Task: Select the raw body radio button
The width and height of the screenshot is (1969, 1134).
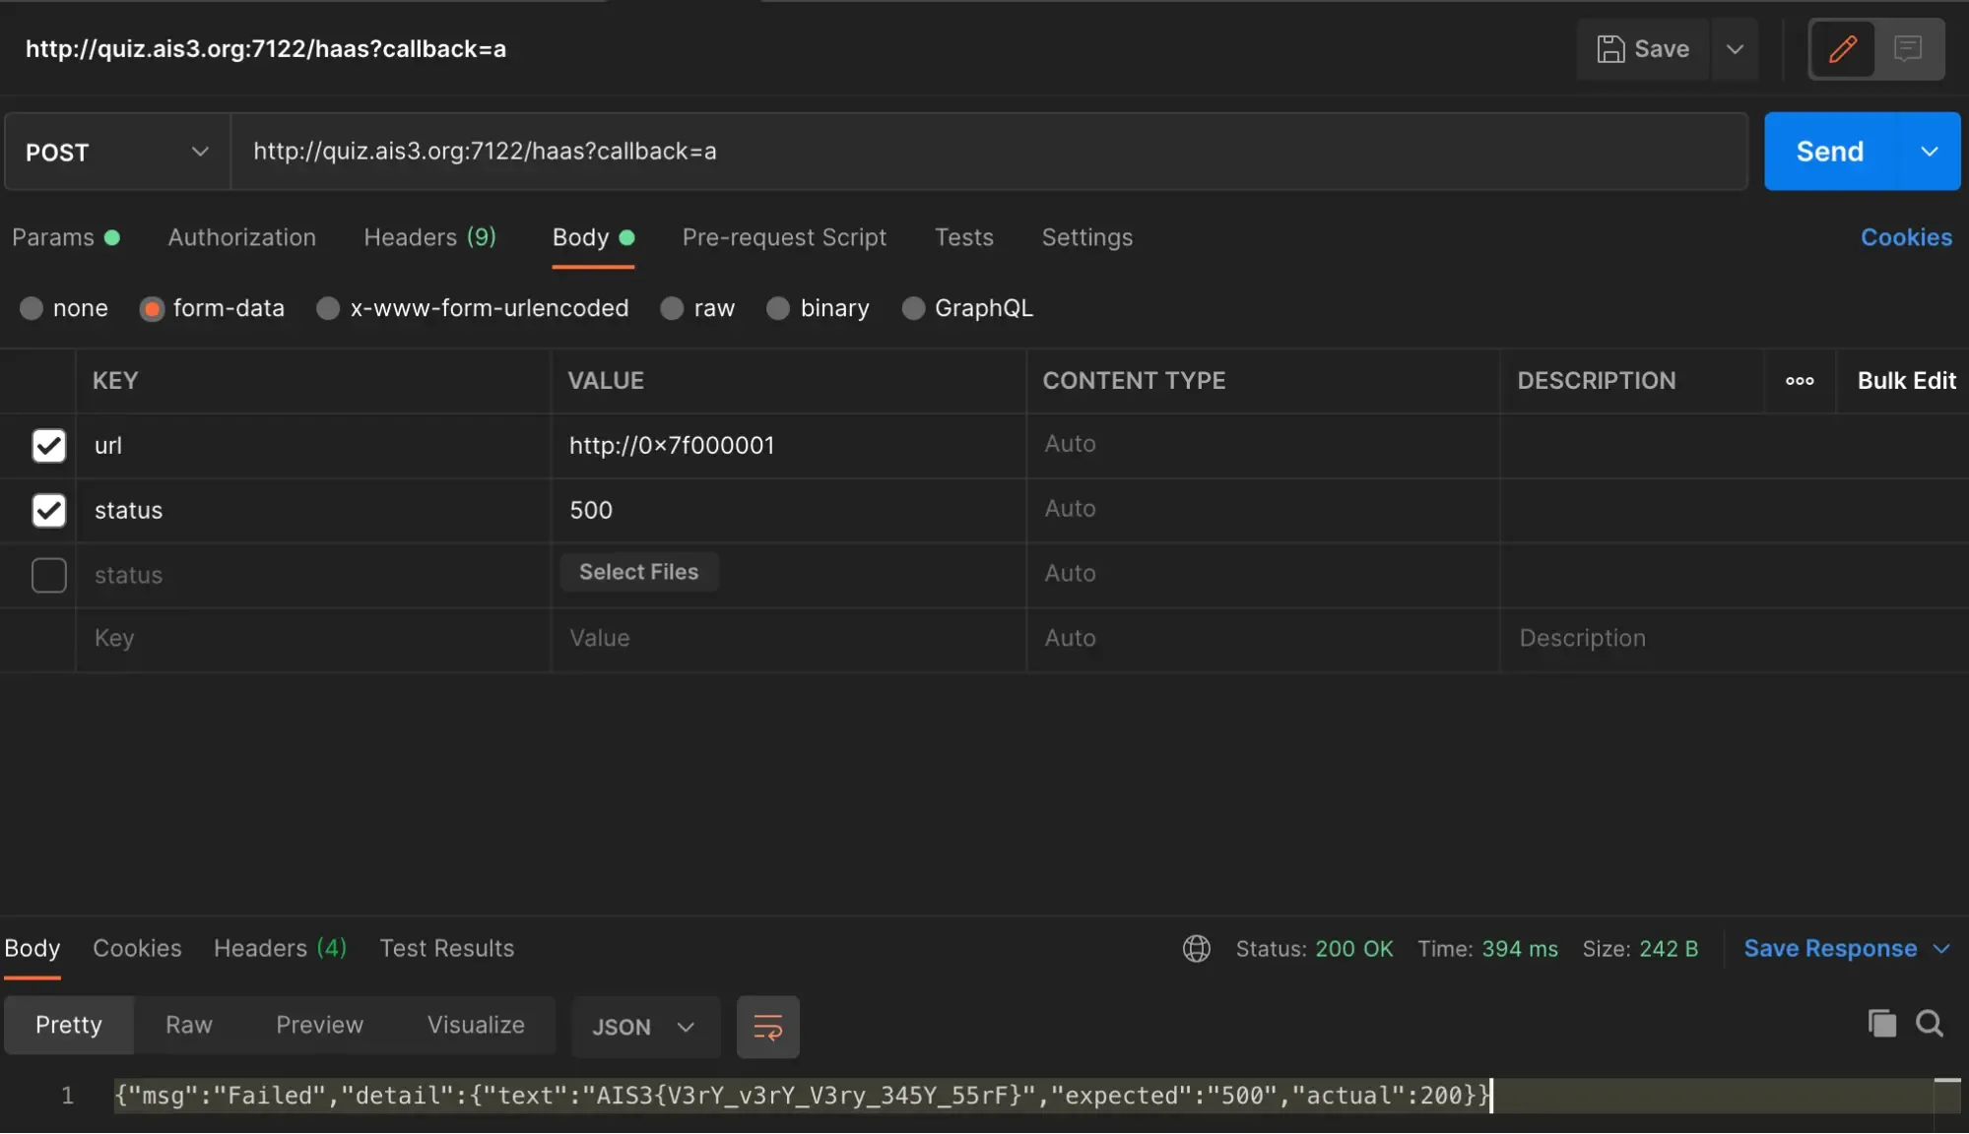Action: coord(673,309)
